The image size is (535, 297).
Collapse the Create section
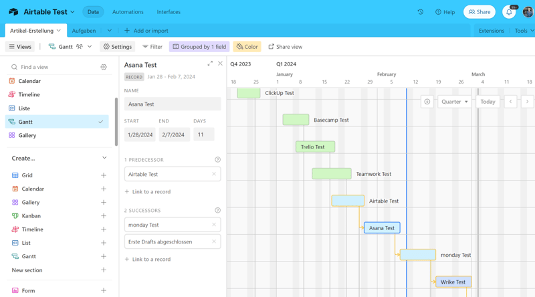104,158
